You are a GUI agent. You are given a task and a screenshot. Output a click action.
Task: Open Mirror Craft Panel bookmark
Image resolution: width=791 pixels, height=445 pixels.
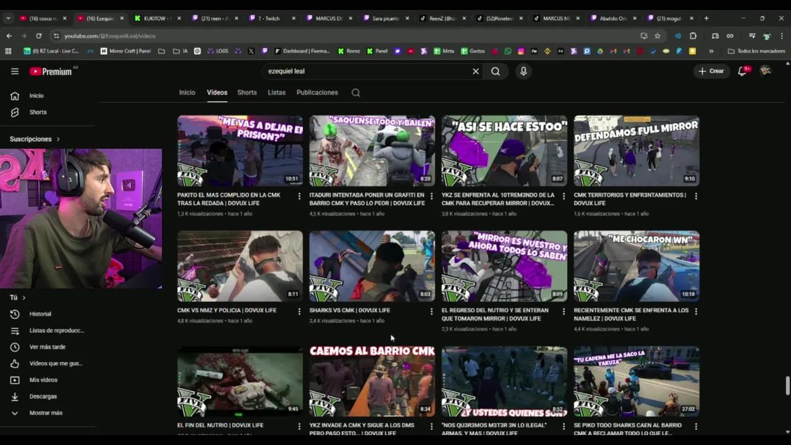point(125,51)
